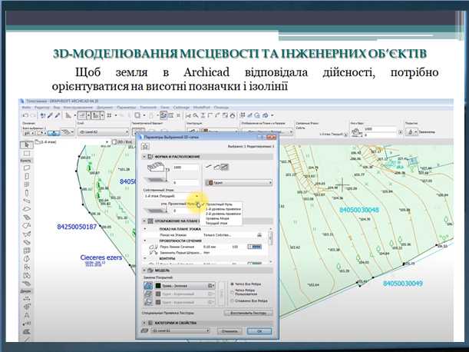The image size is (469, 352).
Task: Select the Label tool 'A1' in toolbox
Action: pyautogui.click(x=27, y=324)
